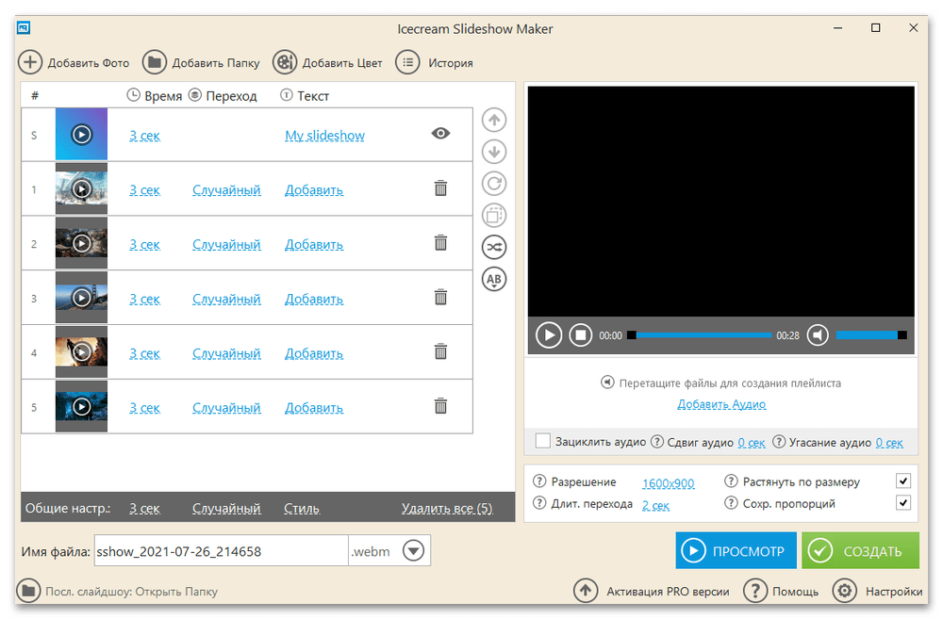Enable the loop audio checkbox
Screen dimensions: 943x619
pos(542,441)
